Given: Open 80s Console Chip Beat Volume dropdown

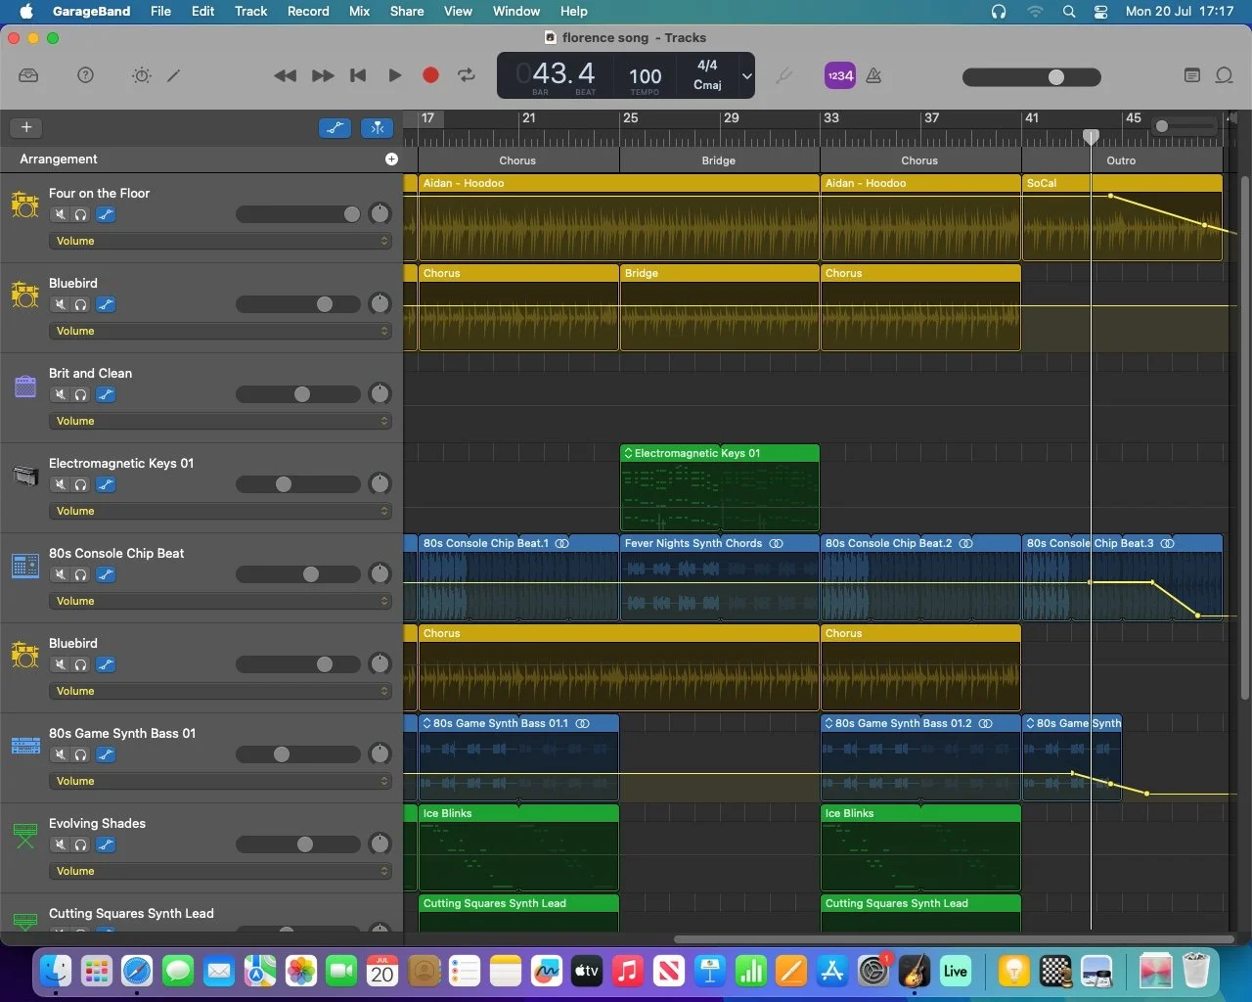Looking at the screenshot, I should click(220, 601).
